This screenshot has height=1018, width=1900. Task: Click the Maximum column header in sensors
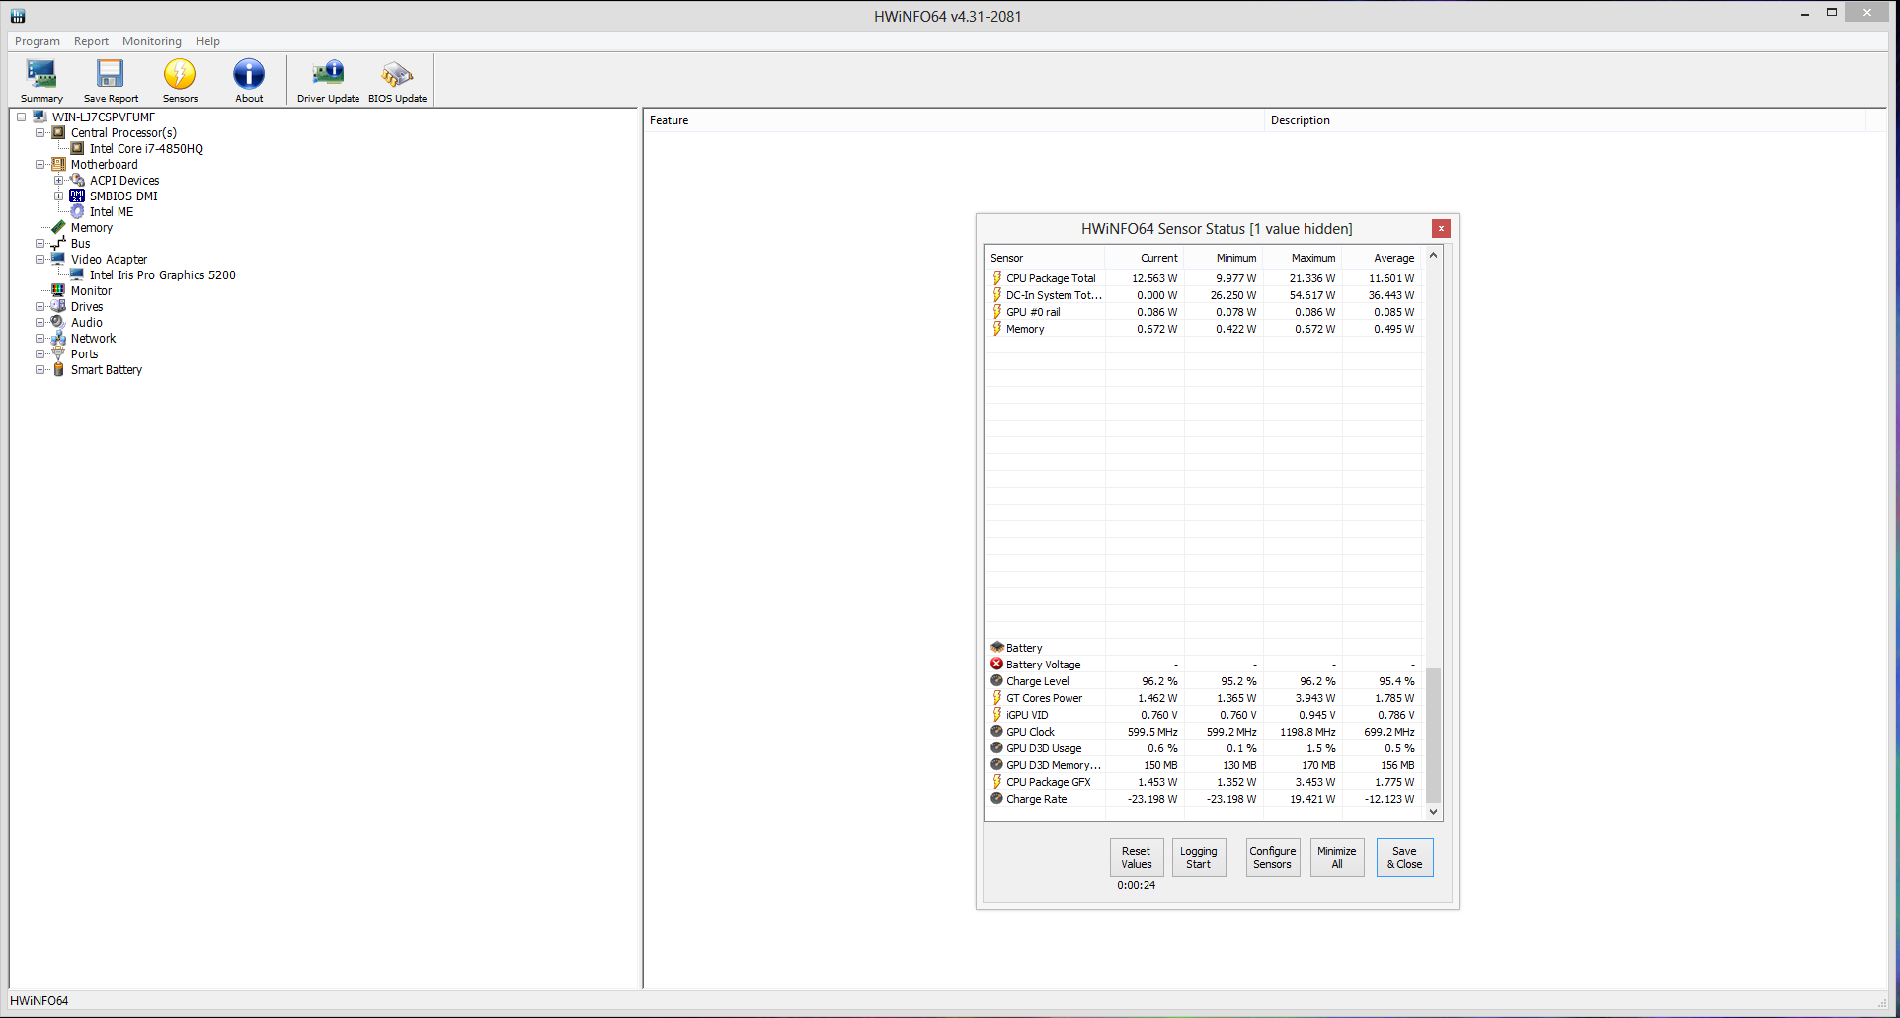point(1303,258)
